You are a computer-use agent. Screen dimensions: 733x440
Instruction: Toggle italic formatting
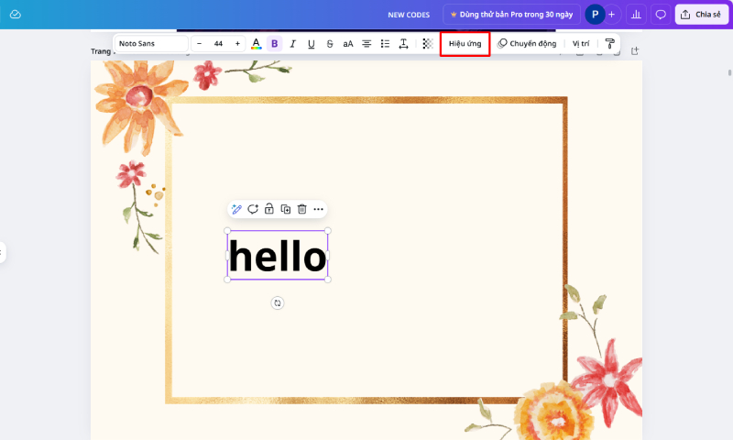pyautogui.click(x=292, y=43)
